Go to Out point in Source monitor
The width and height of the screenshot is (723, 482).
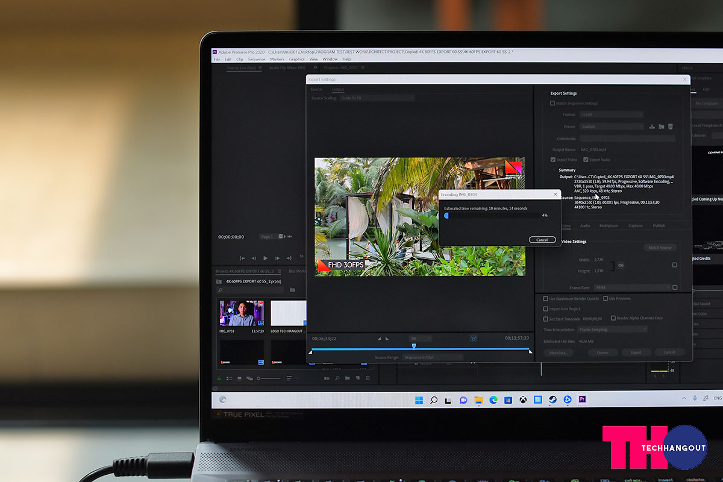(289, 258)
